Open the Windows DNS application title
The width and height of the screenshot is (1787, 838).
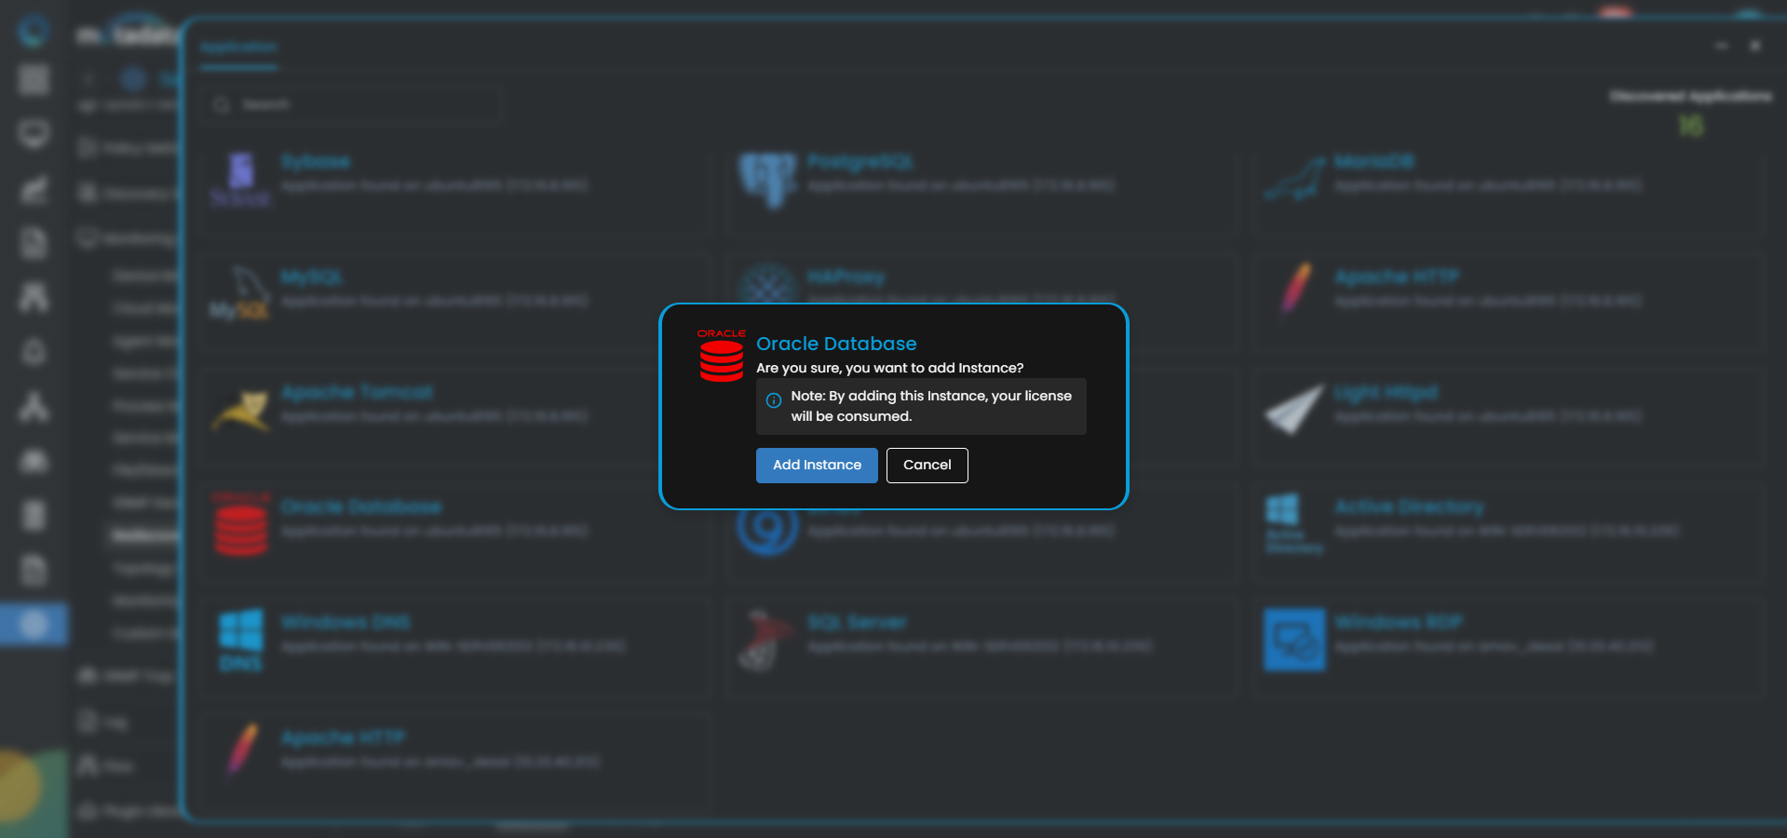pos(345,622)
